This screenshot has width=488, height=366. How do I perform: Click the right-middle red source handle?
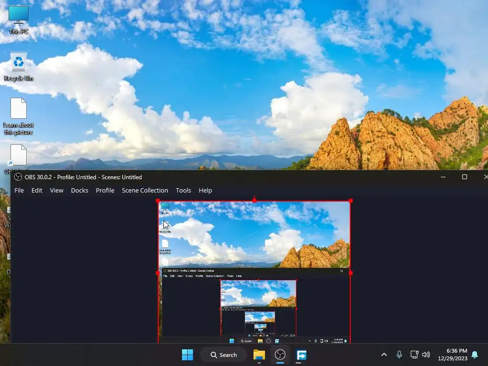(x=351, y=273)
